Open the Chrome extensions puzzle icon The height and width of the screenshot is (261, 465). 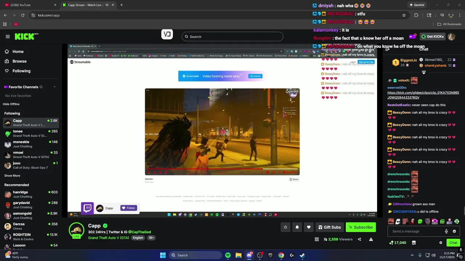(x=416, y=15)
